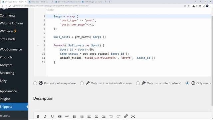Open browser profile avatar
Screen dimensions: 213x120
(207, 6)
